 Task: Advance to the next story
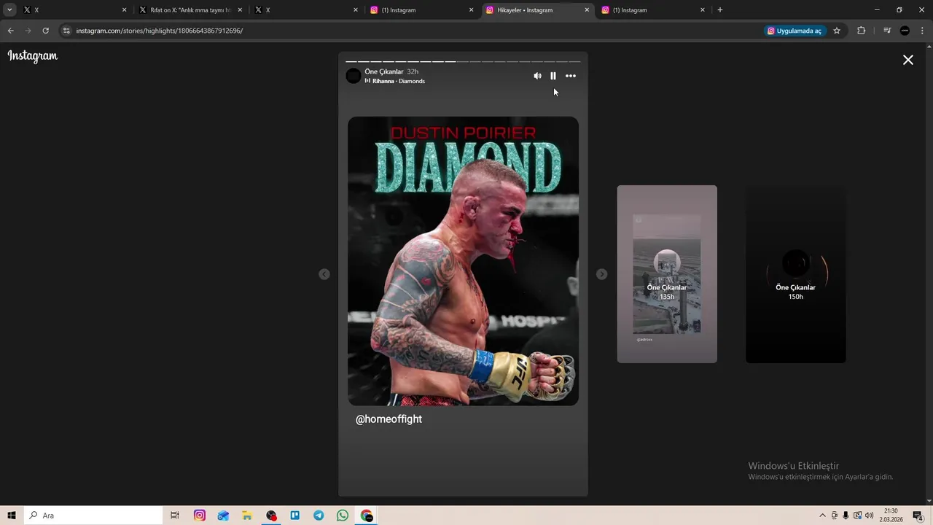[601, 274]
